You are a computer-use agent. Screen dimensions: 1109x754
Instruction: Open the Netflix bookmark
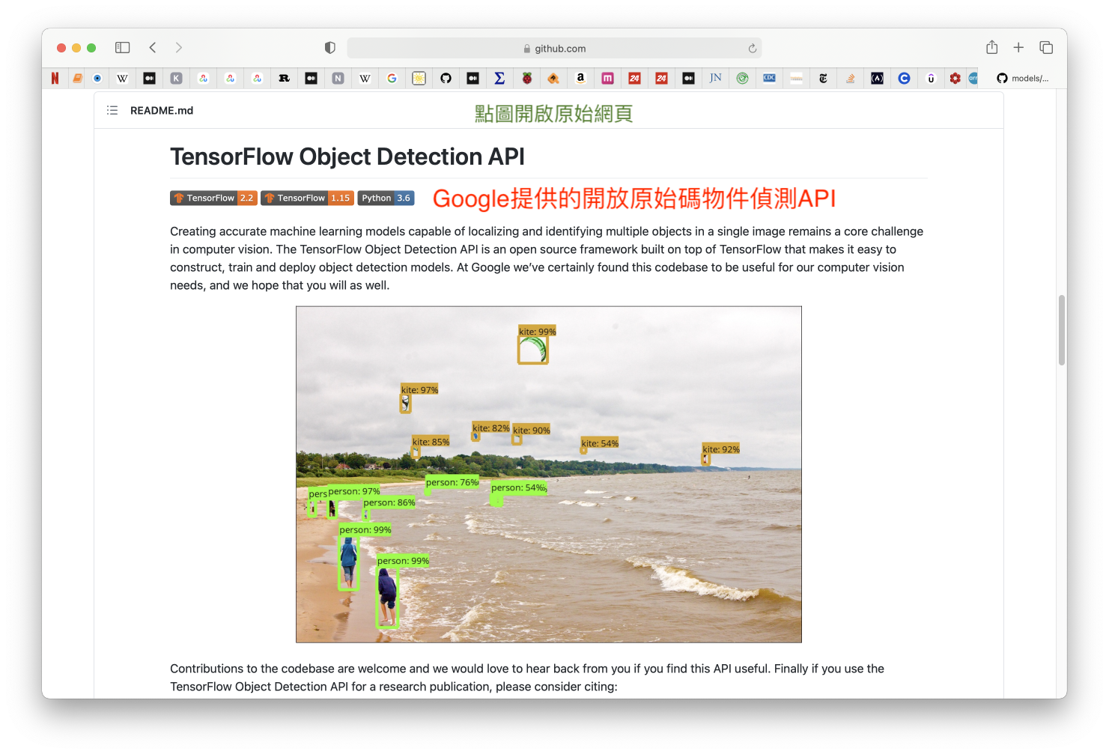coord(55,78)
